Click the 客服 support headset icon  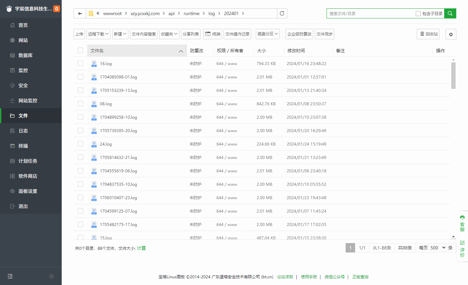point(462,217)
